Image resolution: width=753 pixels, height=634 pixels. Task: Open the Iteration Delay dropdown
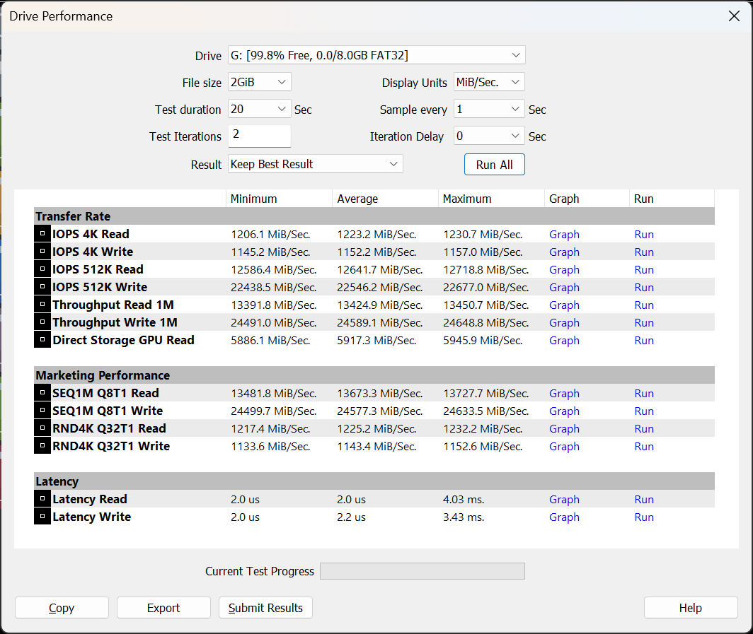pos(489,136)
